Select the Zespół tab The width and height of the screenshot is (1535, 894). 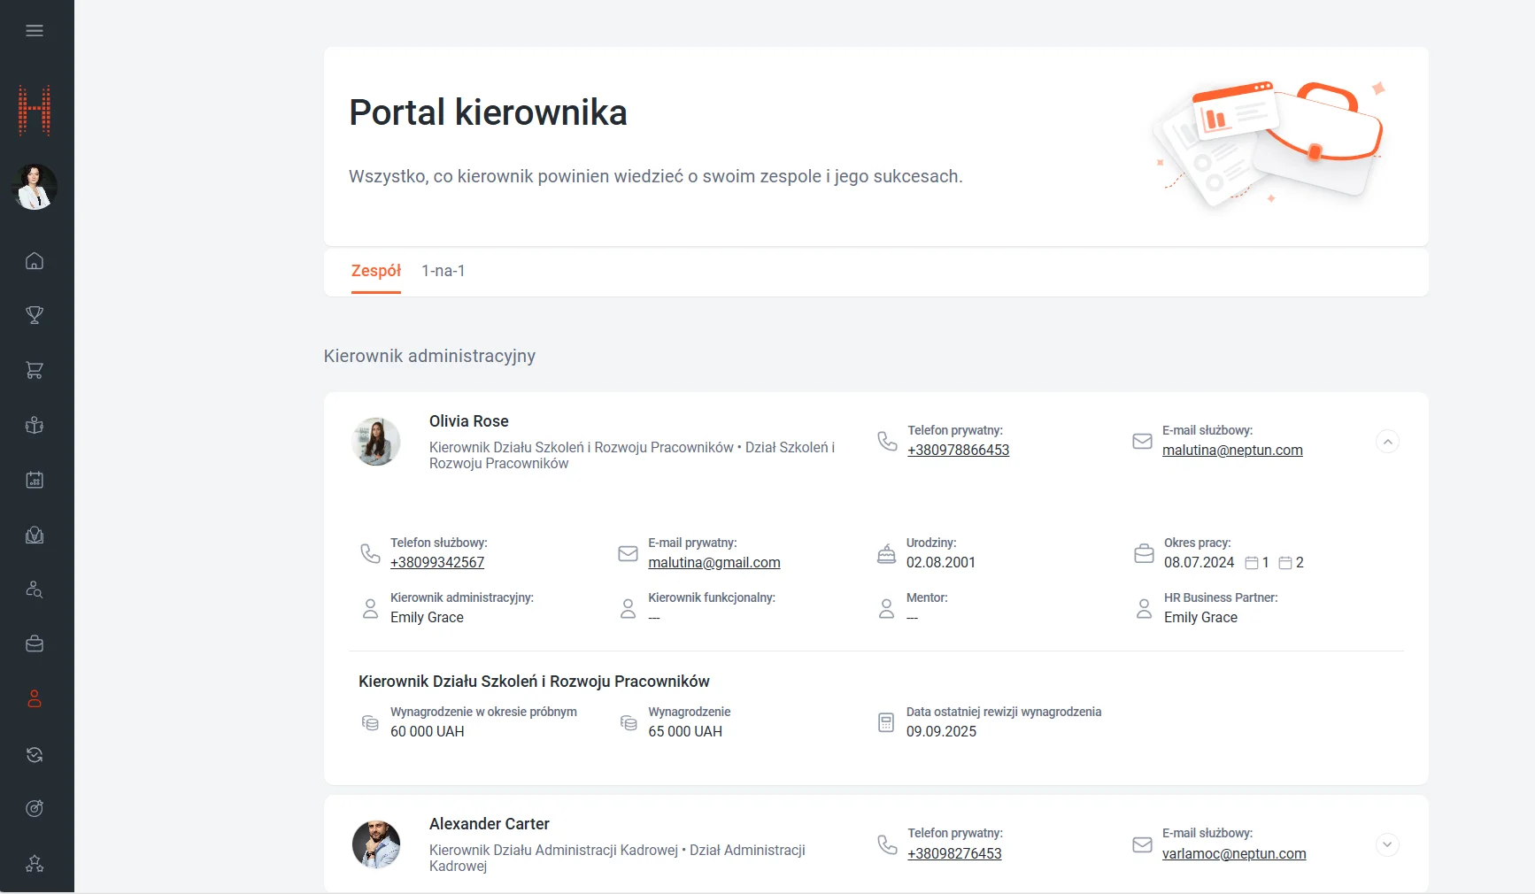[x=375, y=271]
